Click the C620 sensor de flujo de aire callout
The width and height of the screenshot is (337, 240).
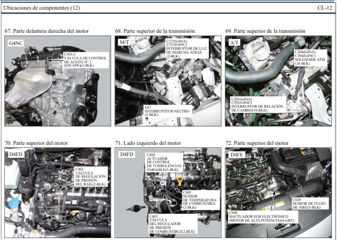(309, 203)
